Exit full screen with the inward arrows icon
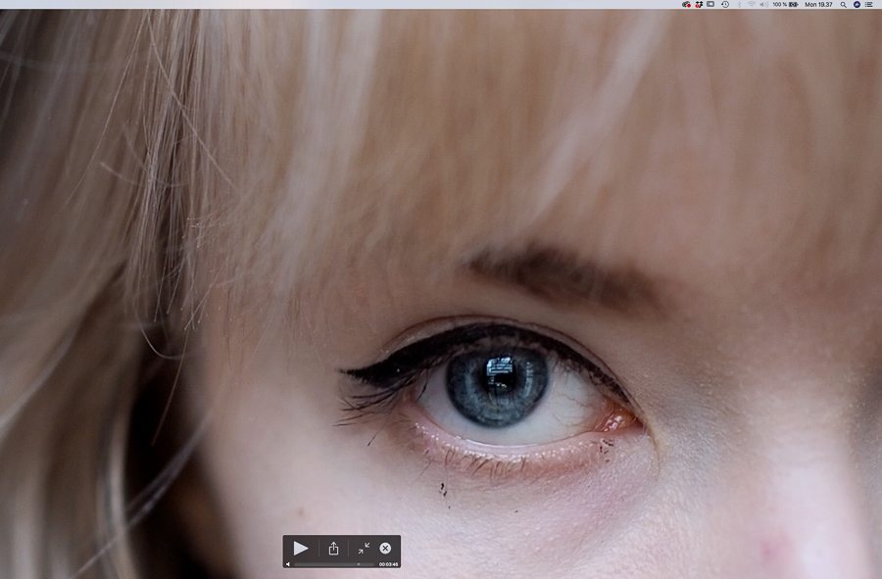 tap(364, 548)
